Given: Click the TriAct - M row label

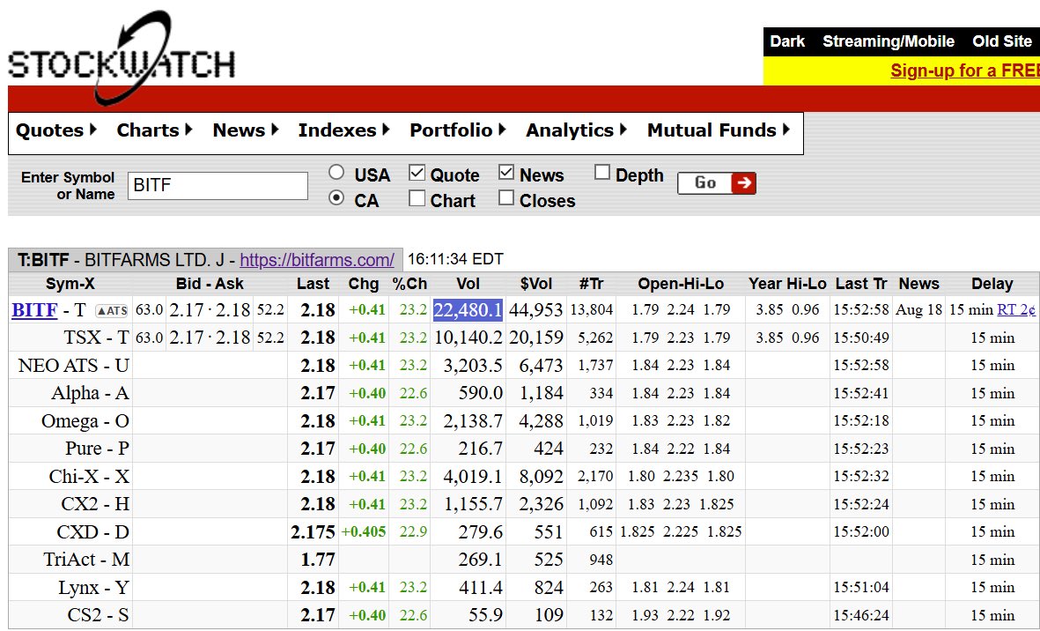Looking at the screenshot, I should click(86, 560).
